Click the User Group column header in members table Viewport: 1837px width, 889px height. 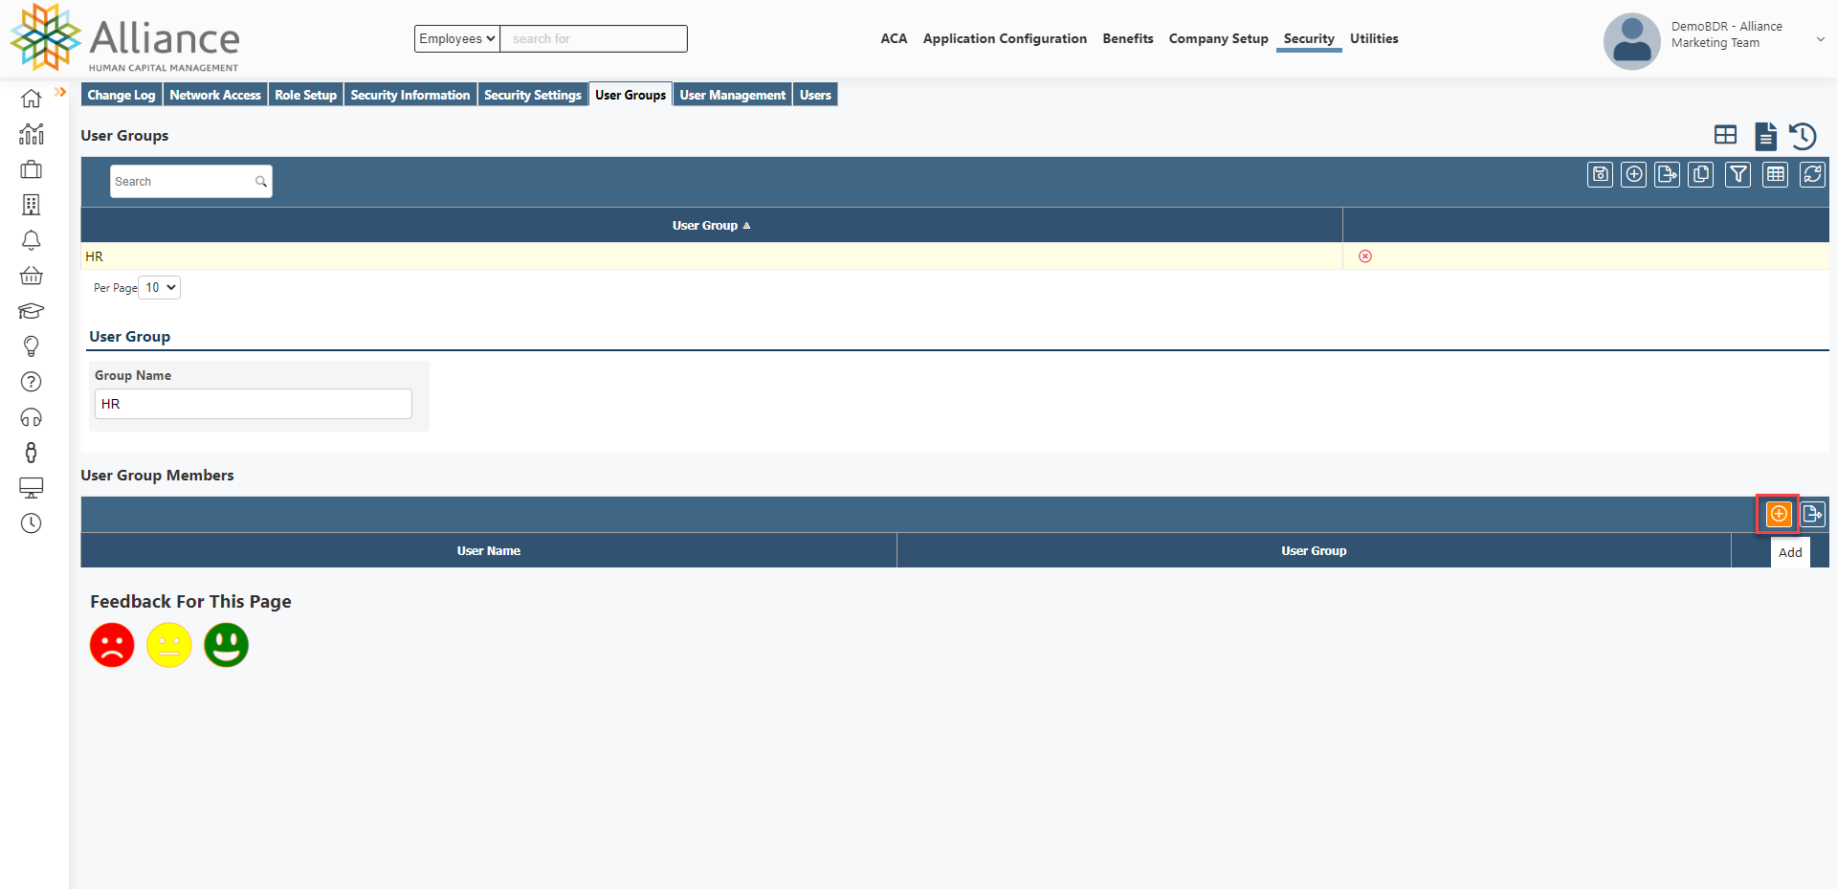pos(1314,550)
